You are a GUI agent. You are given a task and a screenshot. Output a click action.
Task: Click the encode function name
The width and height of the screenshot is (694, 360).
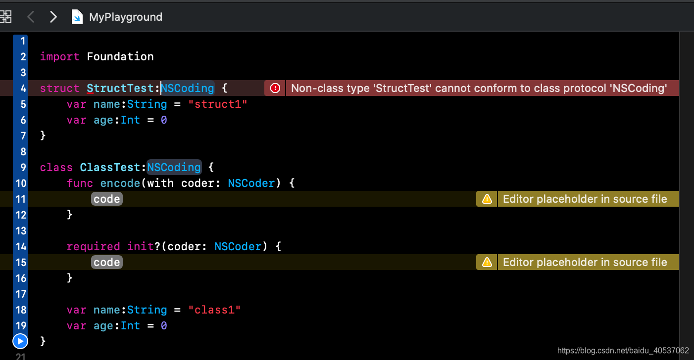120,183
